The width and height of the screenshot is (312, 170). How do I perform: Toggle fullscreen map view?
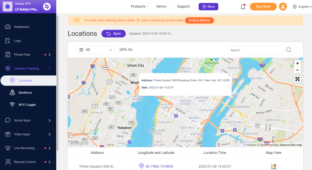pyautogui.click(x=297, y=79)
